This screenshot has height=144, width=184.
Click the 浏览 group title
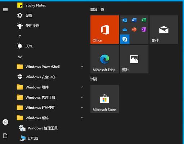(x=94, y=79)
